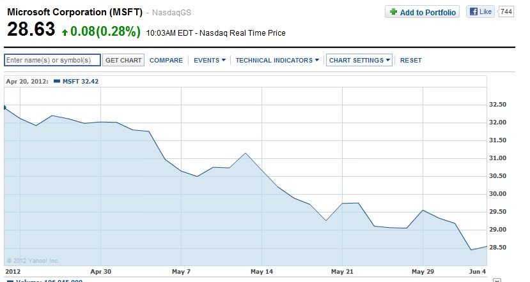Click the chart data point marker at Apr 20
This screenshot has width=530, height=282.
point(4,108)
